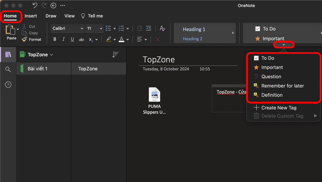Toggle Italic formatting

pos(63,39)
